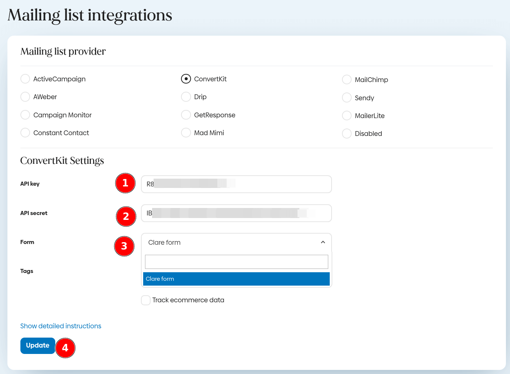This screenshot has width=510, height=374.
Task: Select the GetResponse radio option
Action: tap(186, 115)
